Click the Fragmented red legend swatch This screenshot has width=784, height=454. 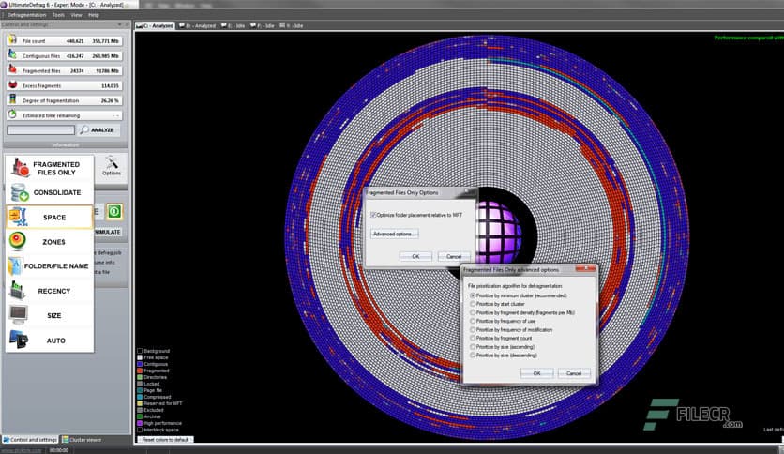[140, 371]
